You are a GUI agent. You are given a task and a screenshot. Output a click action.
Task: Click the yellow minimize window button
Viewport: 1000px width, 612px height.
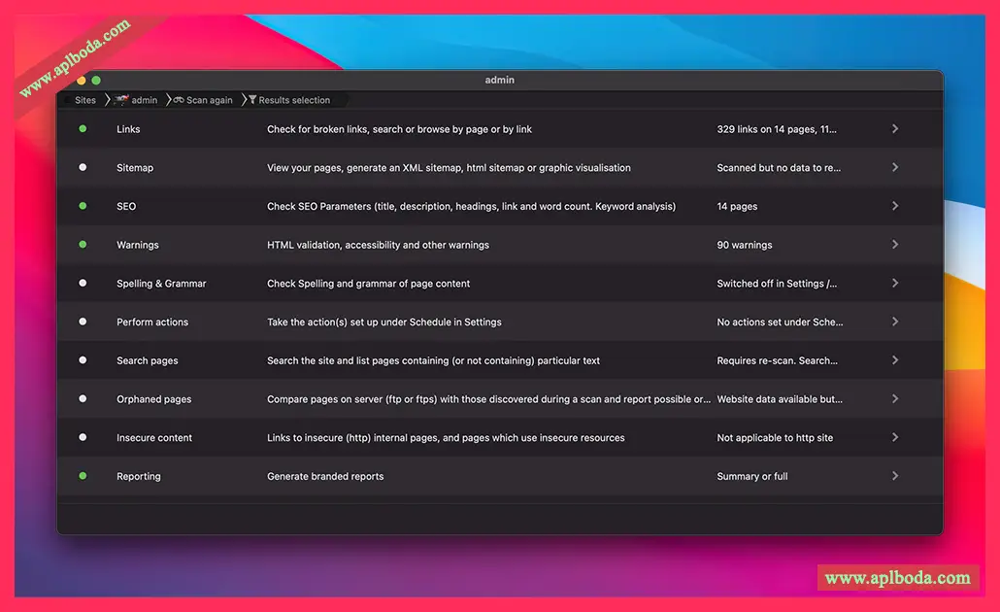pos(82,81)
